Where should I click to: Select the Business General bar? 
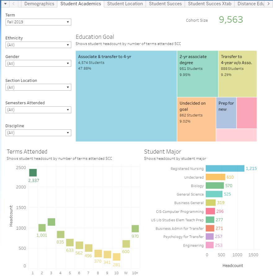click(211, 203)
